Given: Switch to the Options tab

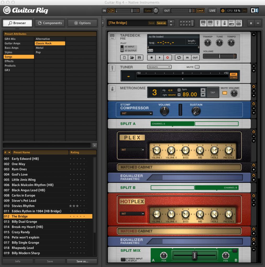Looking at the screenshot, I should click(x=82, y=23).
